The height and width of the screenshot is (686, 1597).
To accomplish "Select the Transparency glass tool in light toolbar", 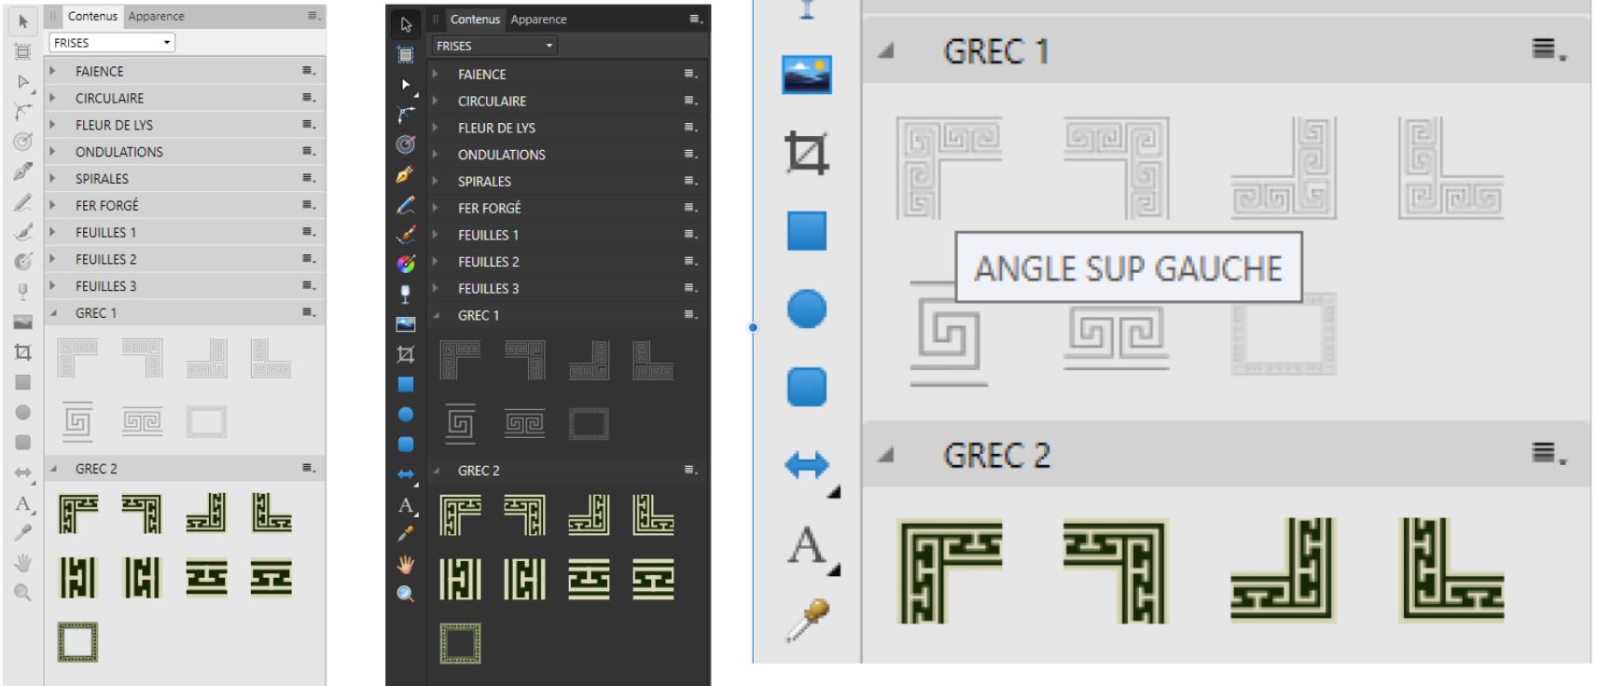I will (23, 292).
